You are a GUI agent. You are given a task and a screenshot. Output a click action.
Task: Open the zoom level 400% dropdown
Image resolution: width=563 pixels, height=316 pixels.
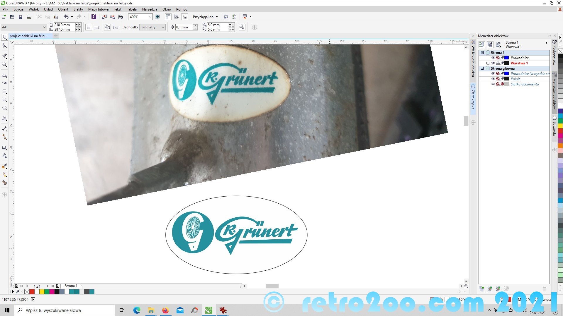tap(150, 17)
